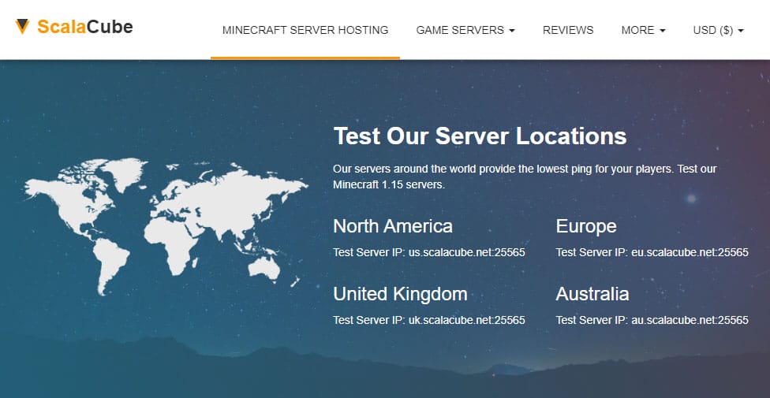Open the Minecraft Server Hosting tab
770x398 pixels.
point(305,30)
